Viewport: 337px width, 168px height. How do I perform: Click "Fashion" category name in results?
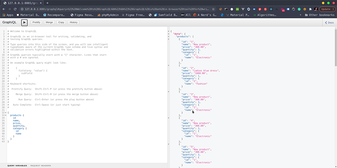(201, 84)
